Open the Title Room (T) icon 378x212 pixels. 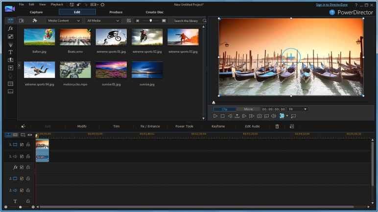click(10, 52)
